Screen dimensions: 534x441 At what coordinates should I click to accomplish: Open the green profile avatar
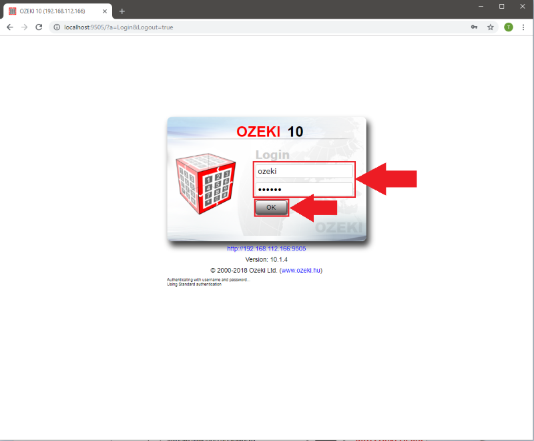(509, 27)
